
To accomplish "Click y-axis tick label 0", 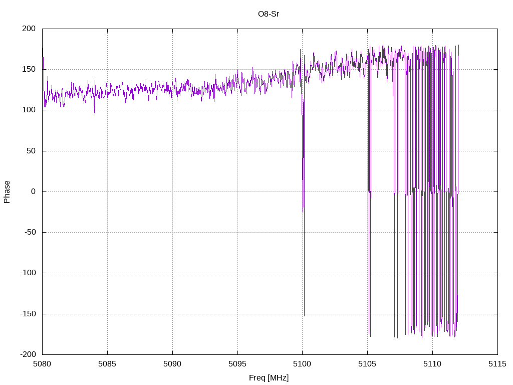I will click(x=34, y=191).
